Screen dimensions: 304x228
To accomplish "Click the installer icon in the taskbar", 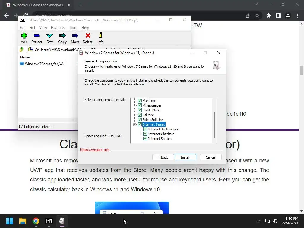I will pyautogui.click(x=62, y=221).
